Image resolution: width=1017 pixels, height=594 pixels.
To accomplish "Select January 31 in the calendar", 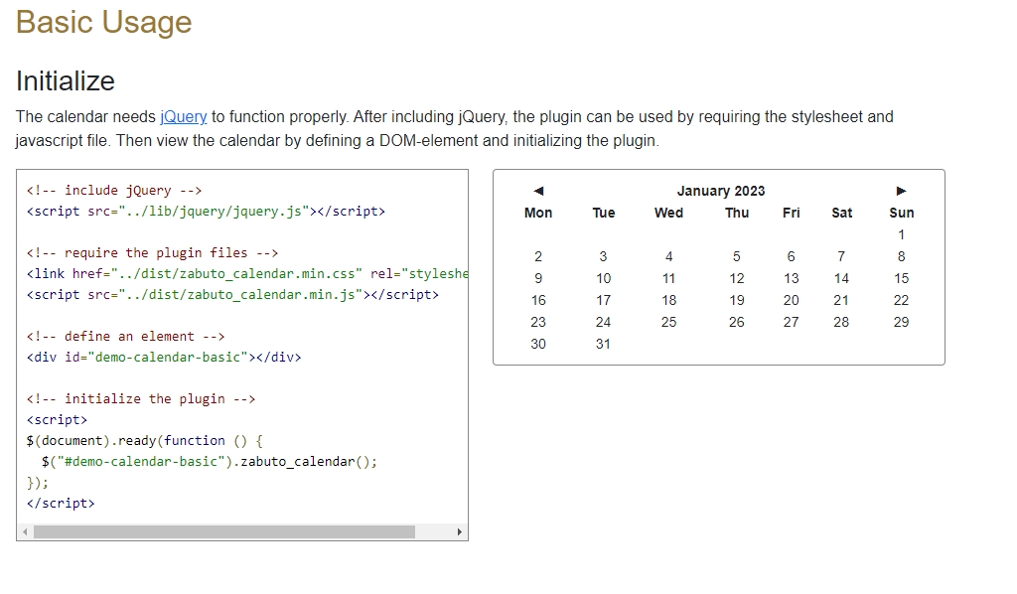I will (x=603, y=345).
